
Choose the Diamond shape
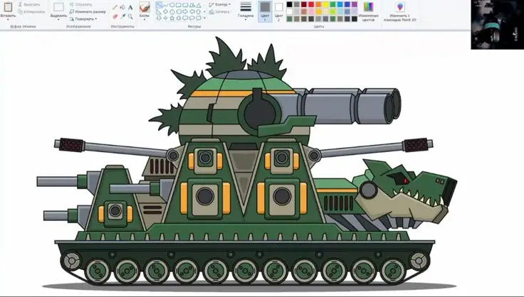click(x=166, y=11)
